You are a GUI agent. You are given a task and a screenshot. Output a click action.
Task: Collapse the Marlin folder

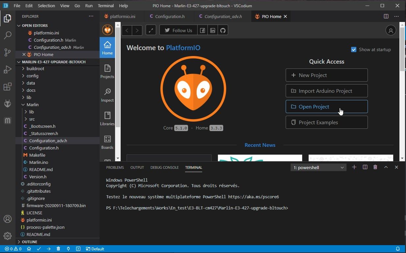pyautogui.click(x=33, y=105)
